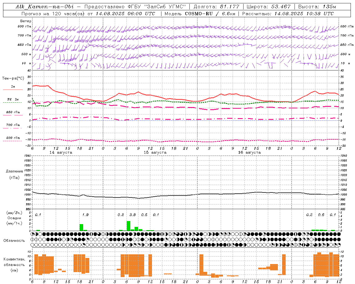Click the Конвективн. label

14,259
